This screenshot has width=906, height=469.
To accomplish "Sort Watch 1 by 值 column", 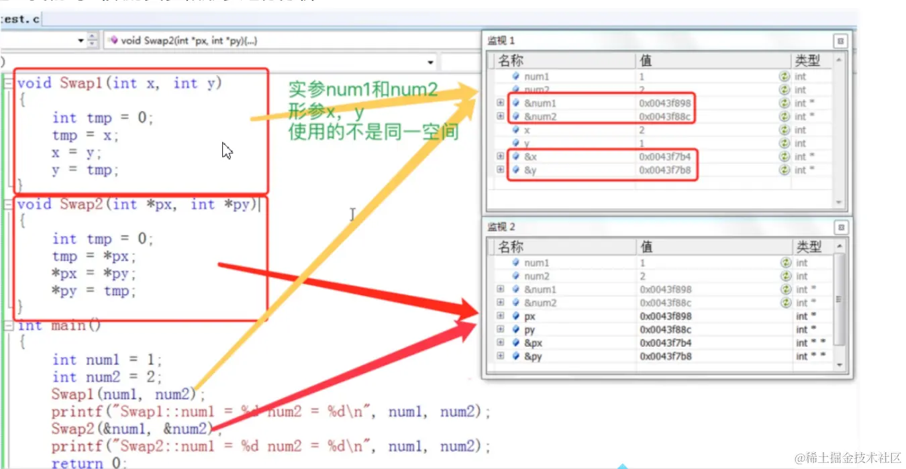I will pyautogui.click(x=713, y=61).
